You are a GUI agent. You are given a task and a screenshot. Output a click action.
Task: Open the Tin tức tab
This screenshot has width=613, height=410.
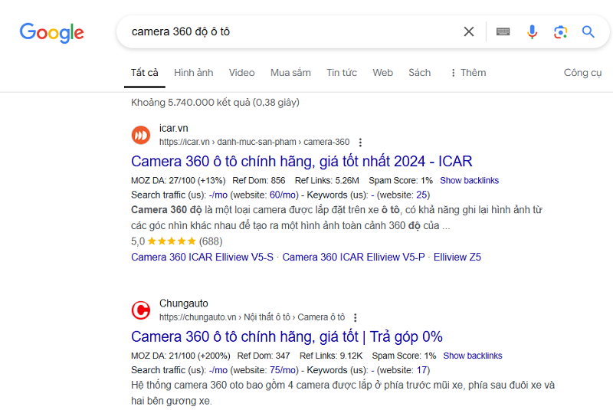coord(342,73)
